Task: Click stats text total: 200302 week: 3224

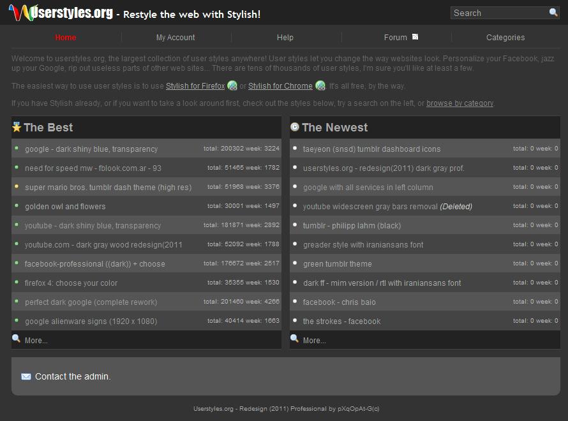Action: pyautogui.click(x=241, y=149)
